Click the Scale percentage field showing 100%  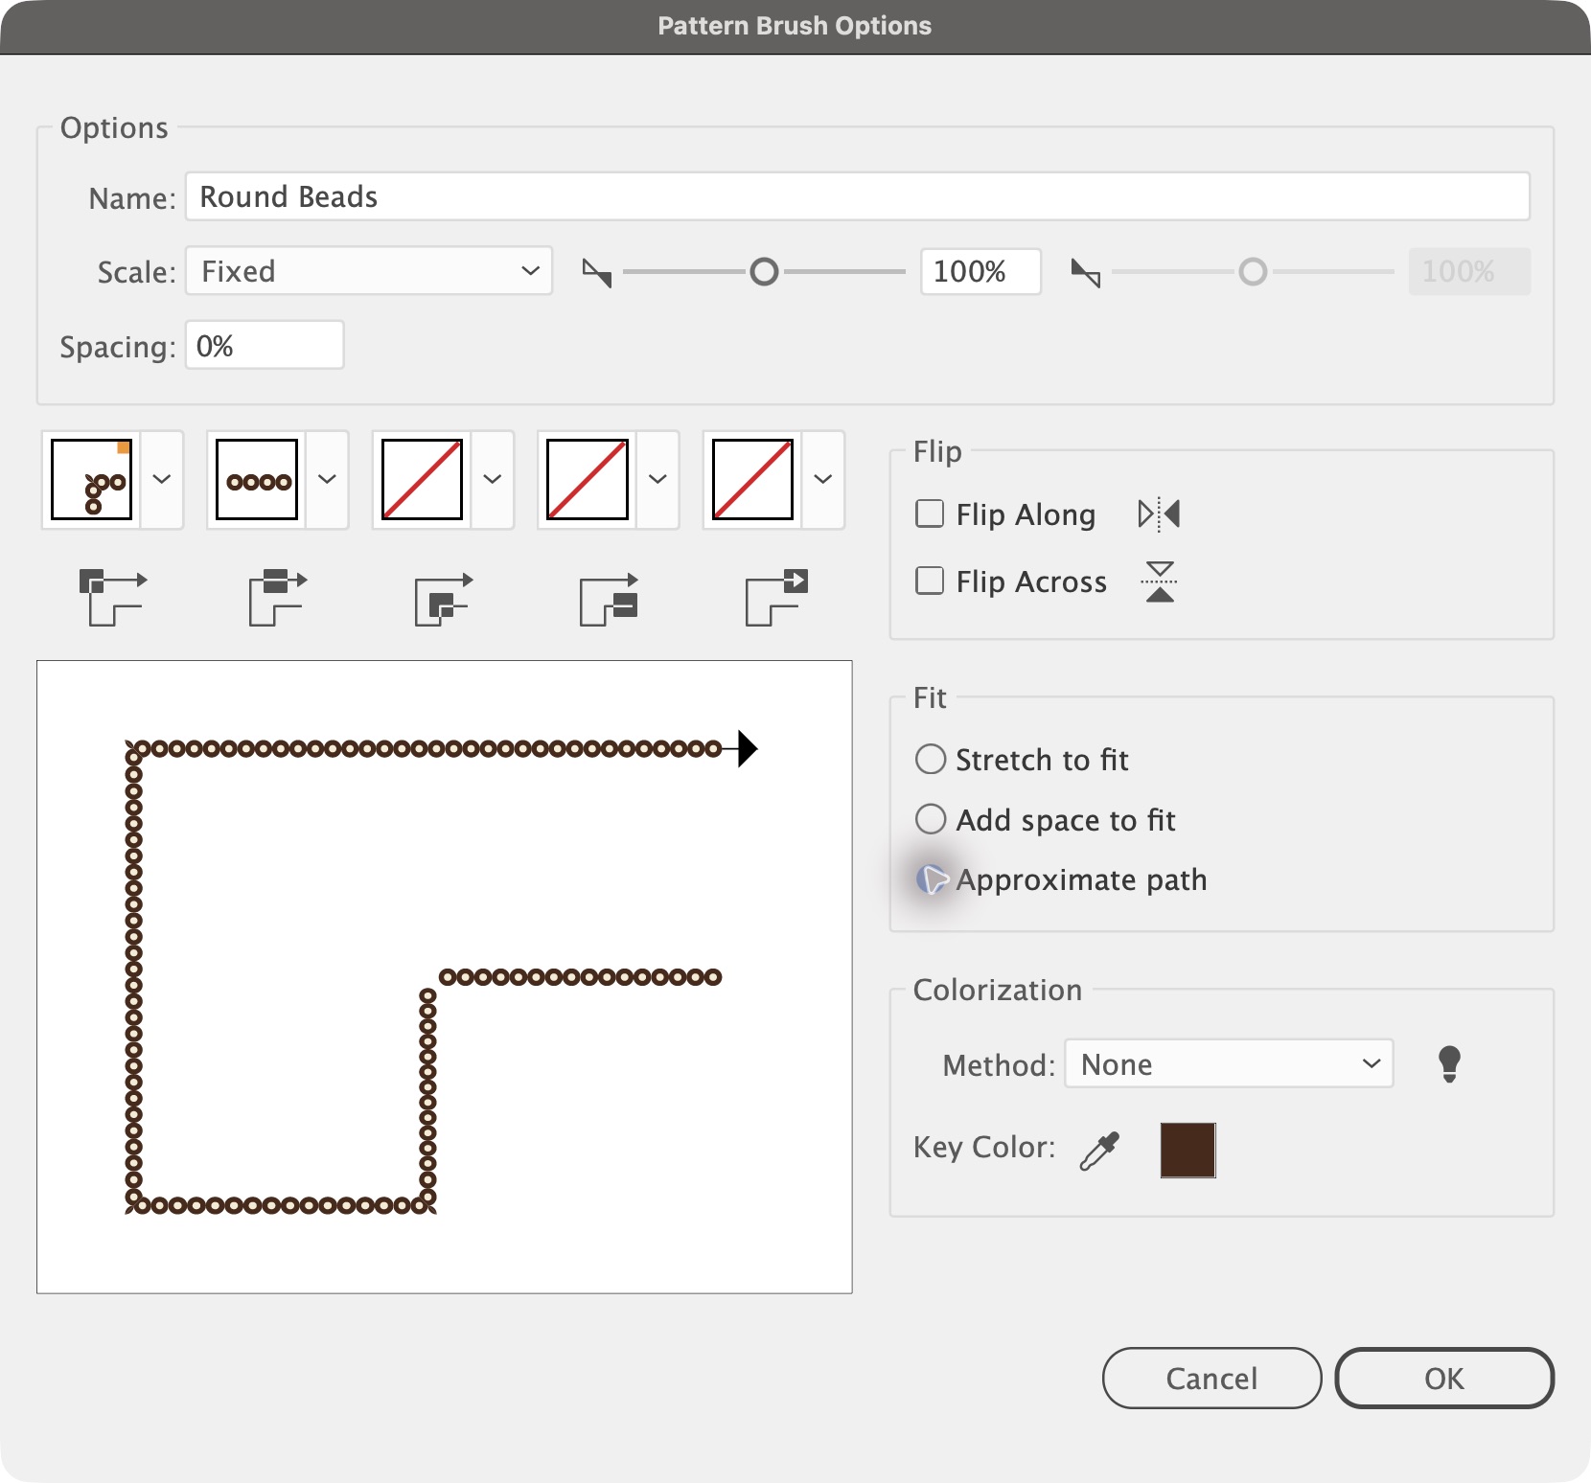coord(980,271)
